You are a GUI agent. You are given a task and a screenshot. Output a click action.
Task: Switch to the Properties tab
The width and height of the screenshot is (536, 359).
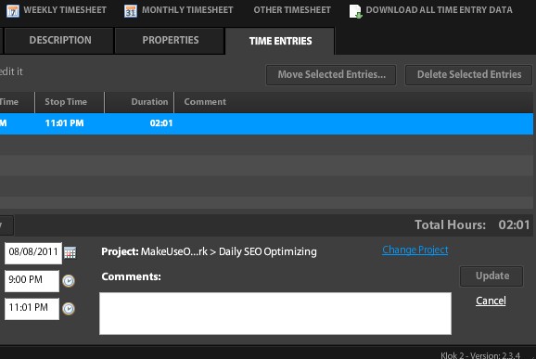[170, 40]
